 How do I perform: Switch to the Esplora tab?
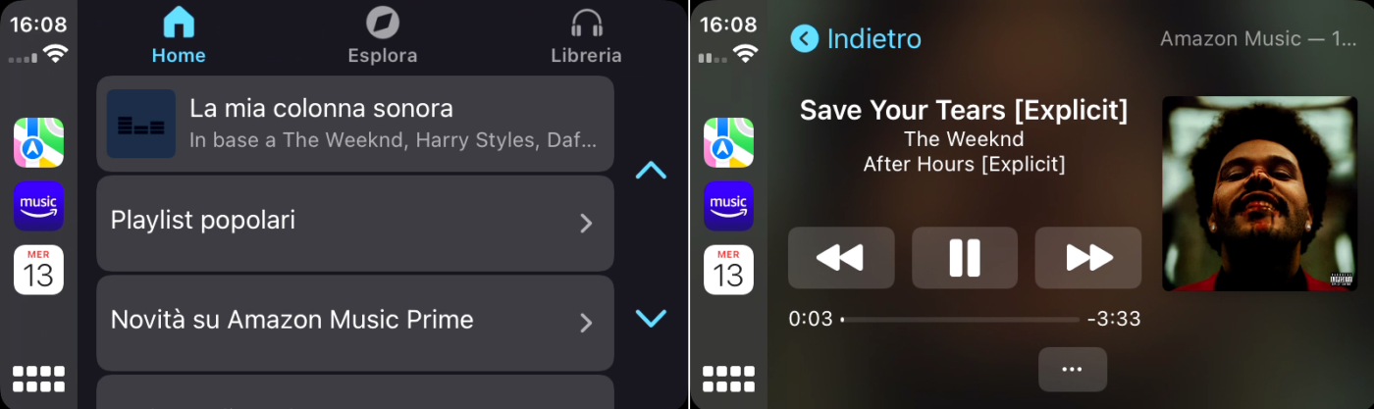click(383, 36)
